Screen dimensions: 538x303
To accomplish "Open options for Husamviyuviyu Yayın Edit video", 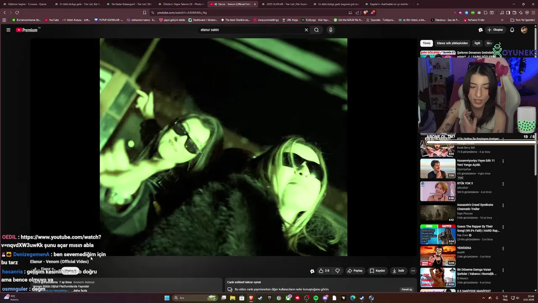I will [x=503, y=161].
